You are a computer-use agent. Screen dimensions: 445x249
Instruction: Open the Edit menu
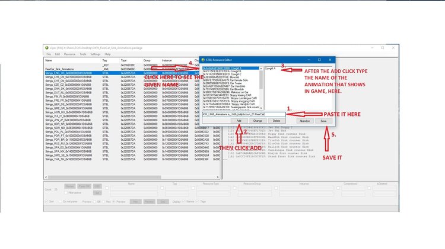pos(58,54)
